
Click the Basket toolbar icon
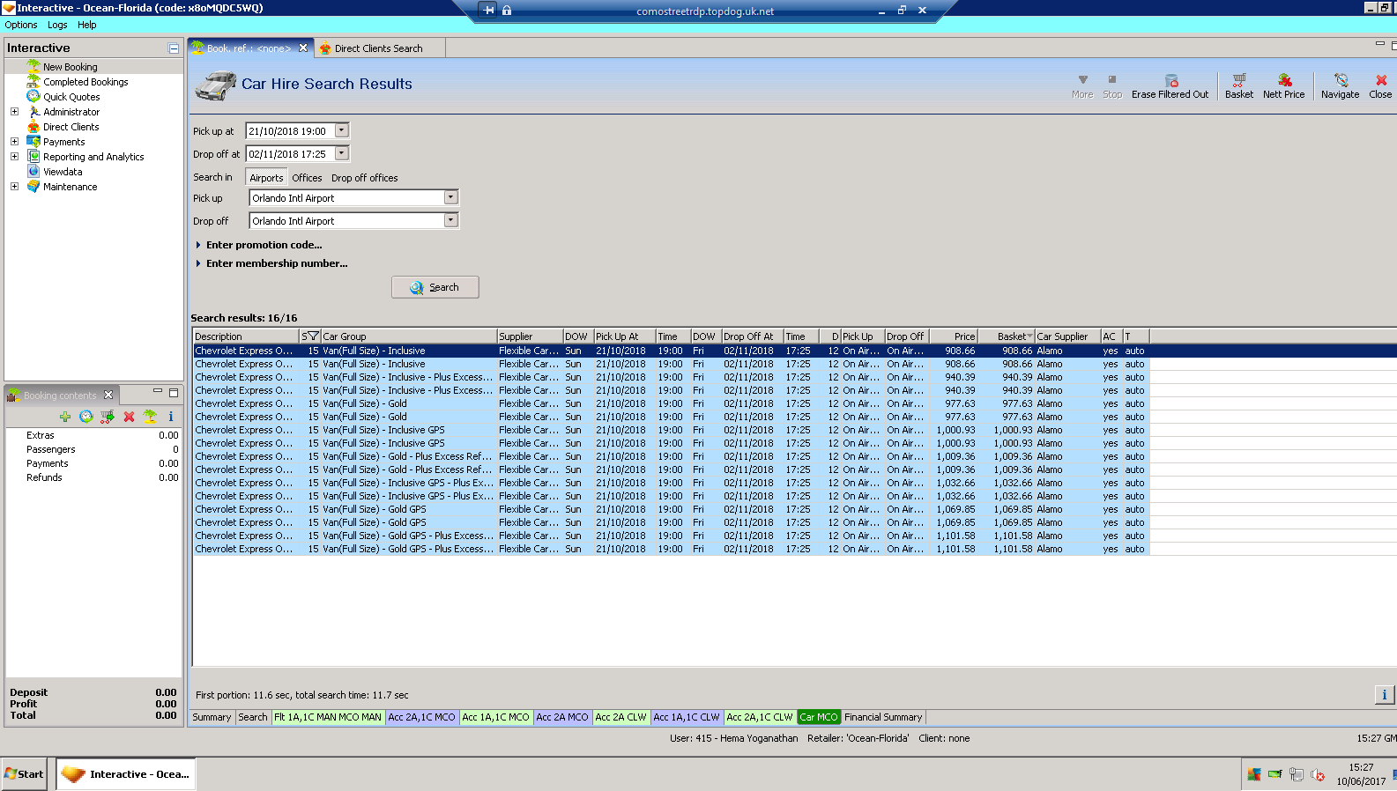point(1238,85)
